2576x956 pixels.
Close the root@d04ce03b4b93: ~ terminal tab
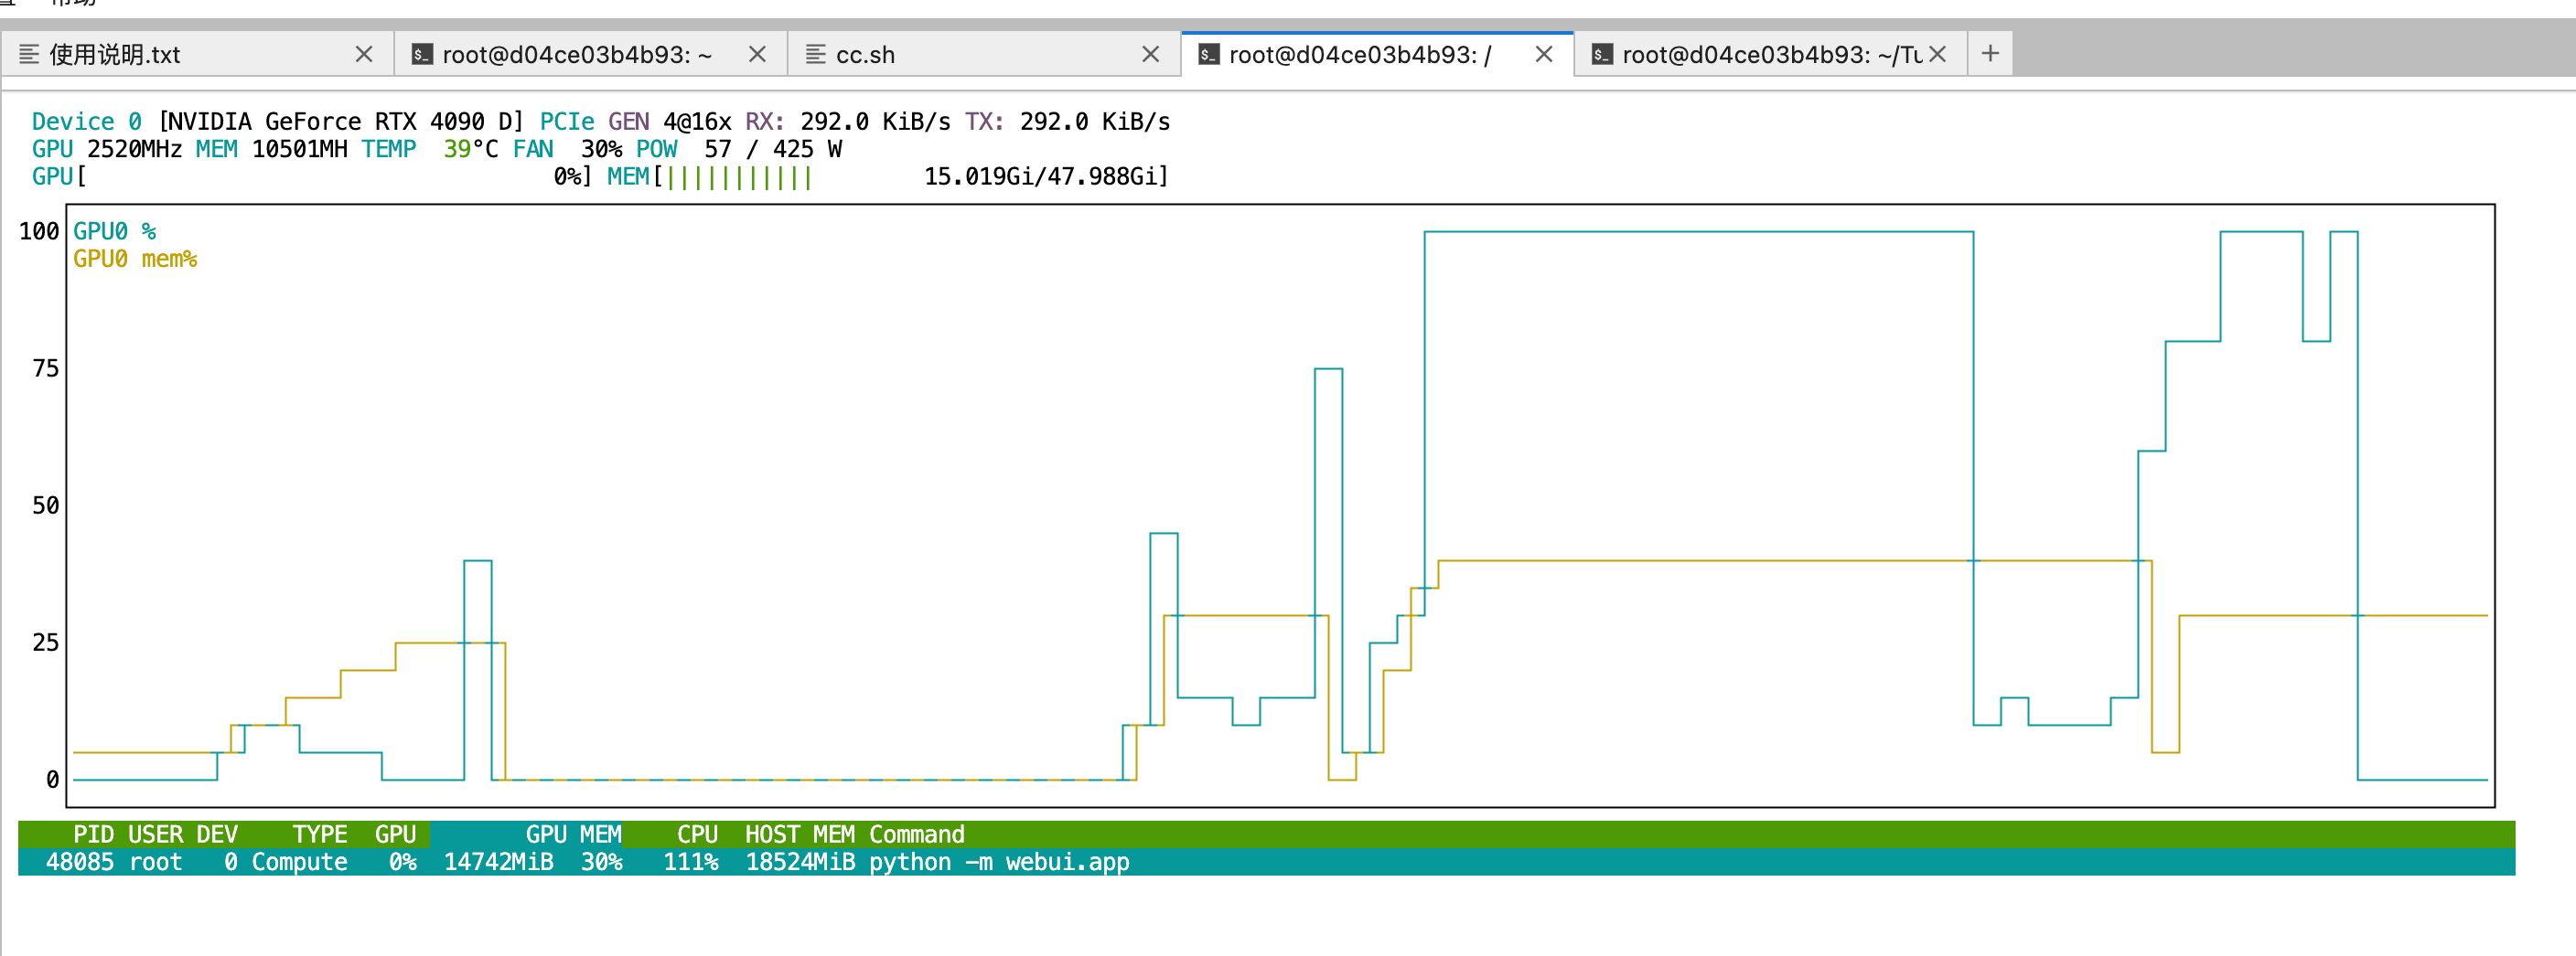757,54
